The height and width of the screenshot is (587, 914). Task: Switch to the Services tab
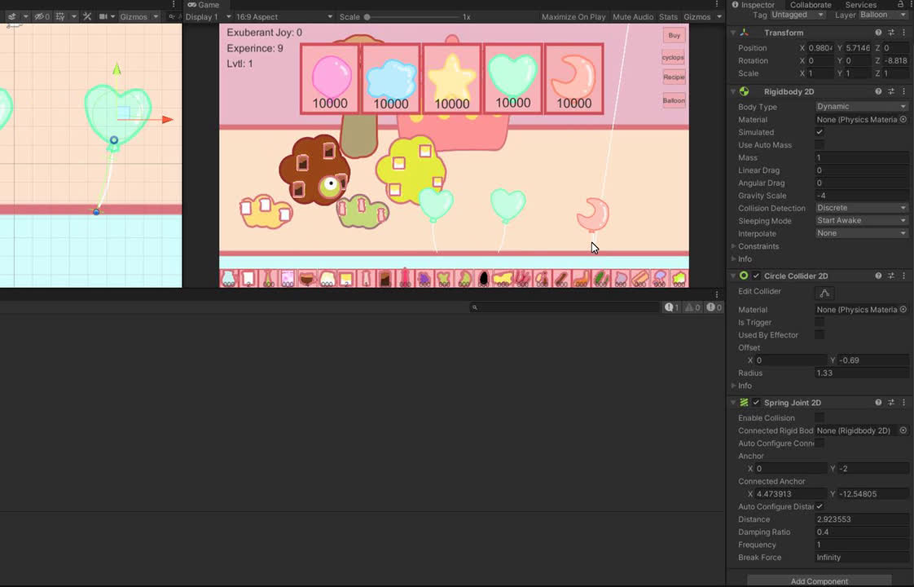click(860, 5)
